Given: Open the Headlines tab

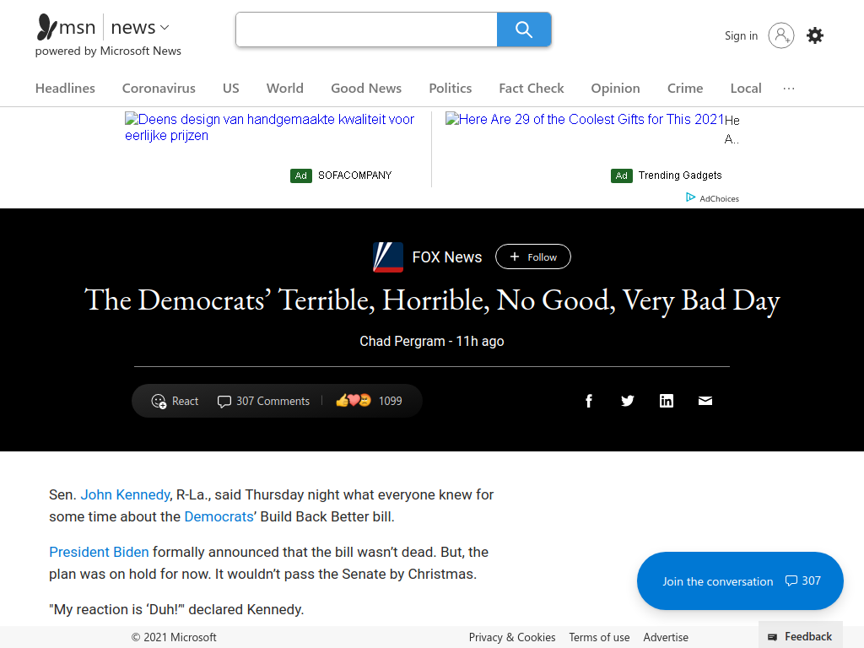Looking at the screenshot, I should coord(65,89).
